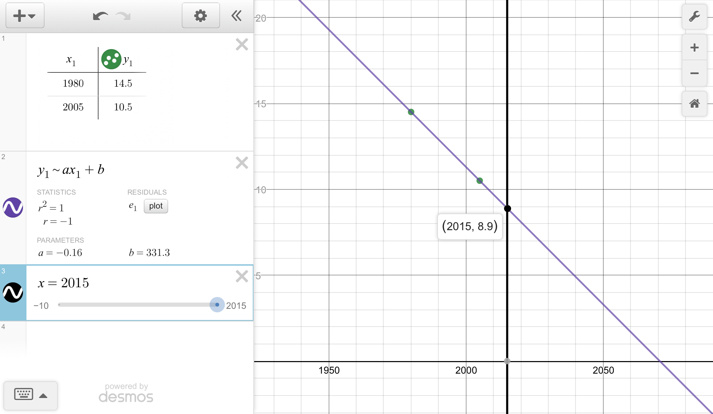Reset graph to home view
713x414 pixels.
pyautogui.click(x=694, y=103)
